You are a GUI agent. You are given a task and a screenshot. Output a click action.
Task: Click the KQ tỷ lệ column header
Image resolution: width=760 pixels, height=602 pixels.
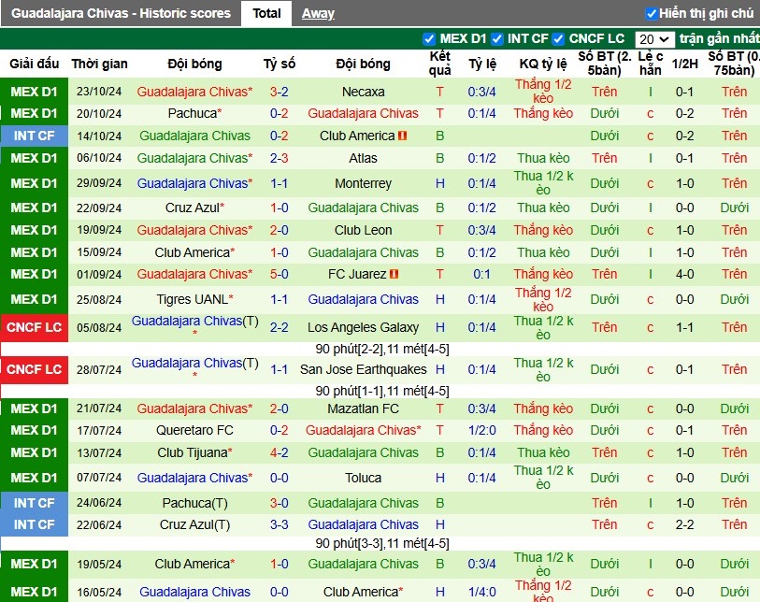(543, 64)
